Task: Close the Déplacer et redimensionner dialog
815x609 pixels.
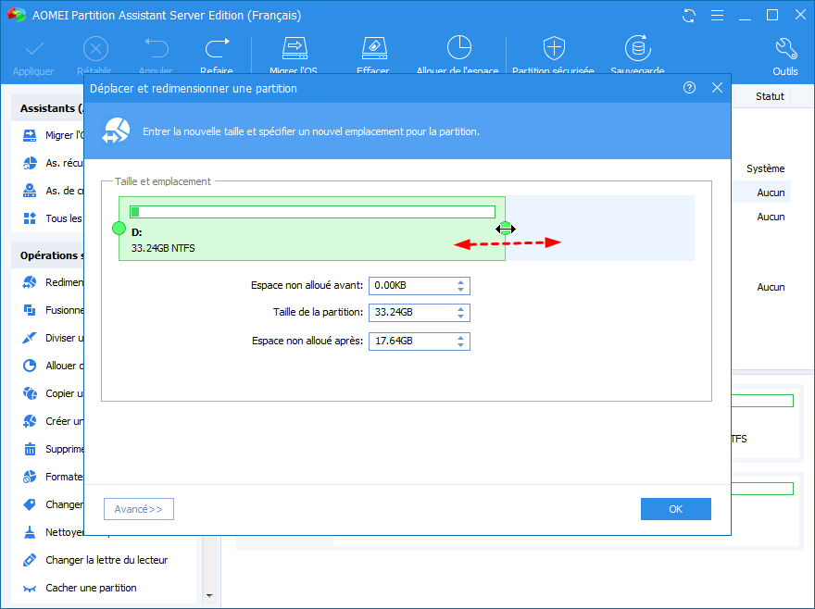Action: [717, 88]
